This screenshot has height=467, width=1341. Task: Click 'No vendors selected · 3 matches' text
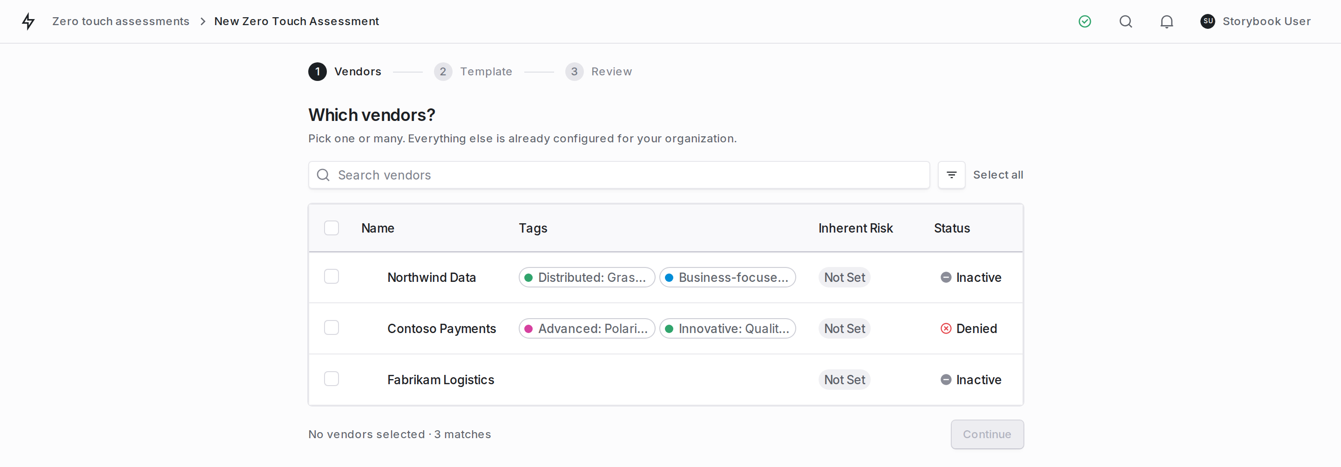click(x=400, y=434)
